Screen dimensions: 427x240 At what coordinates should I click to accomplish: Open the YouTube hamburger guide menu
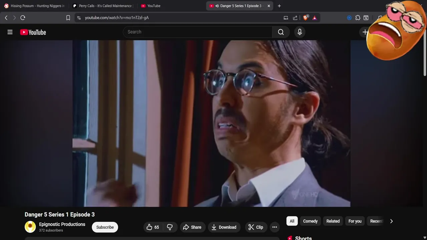tap(10, 32)
